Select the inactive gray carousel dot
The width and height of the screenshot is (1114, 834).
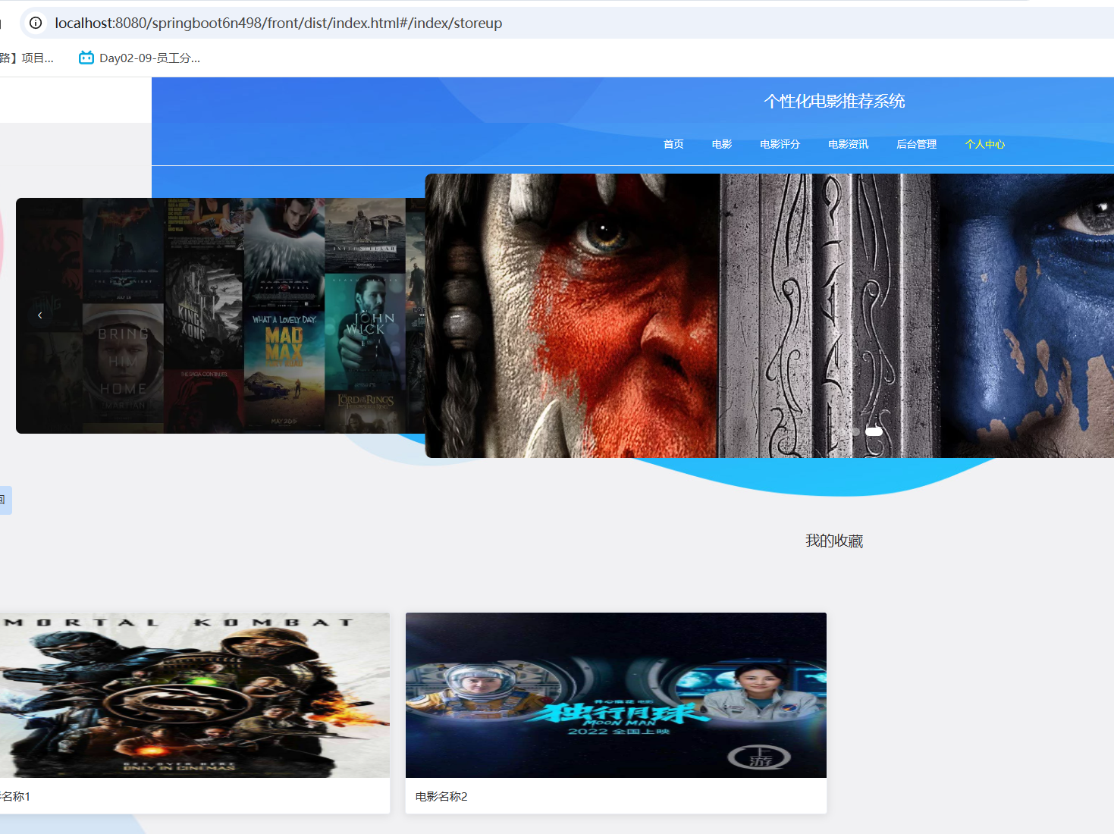(855, 431)
